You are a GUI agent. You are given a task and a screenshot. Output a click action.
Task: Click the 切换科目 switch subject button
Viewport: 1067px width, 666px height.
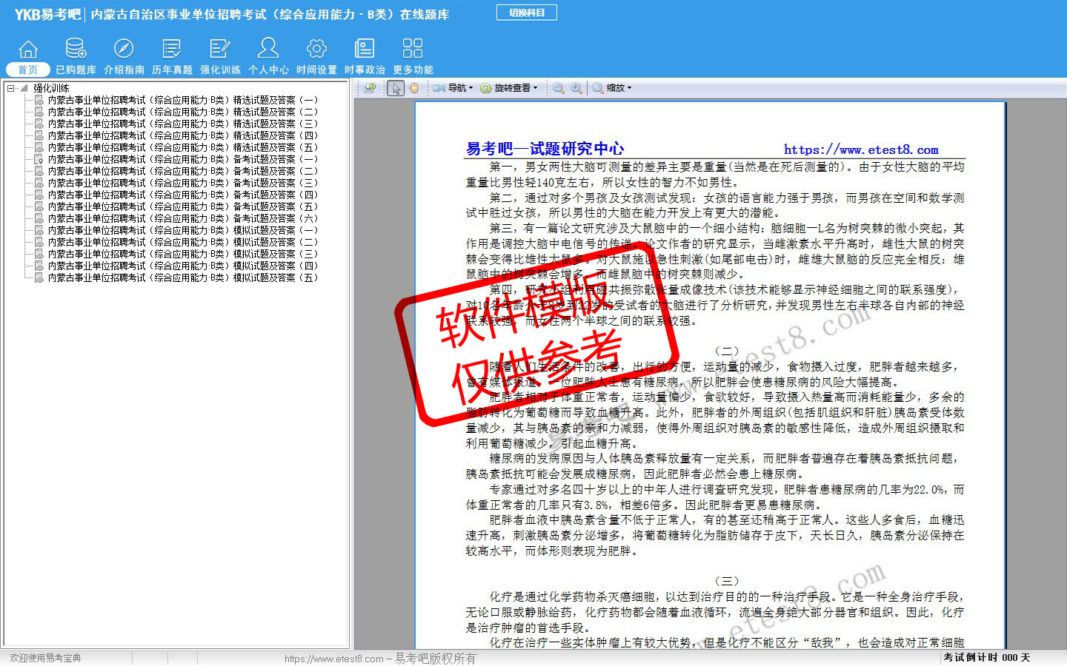(527, 13)
